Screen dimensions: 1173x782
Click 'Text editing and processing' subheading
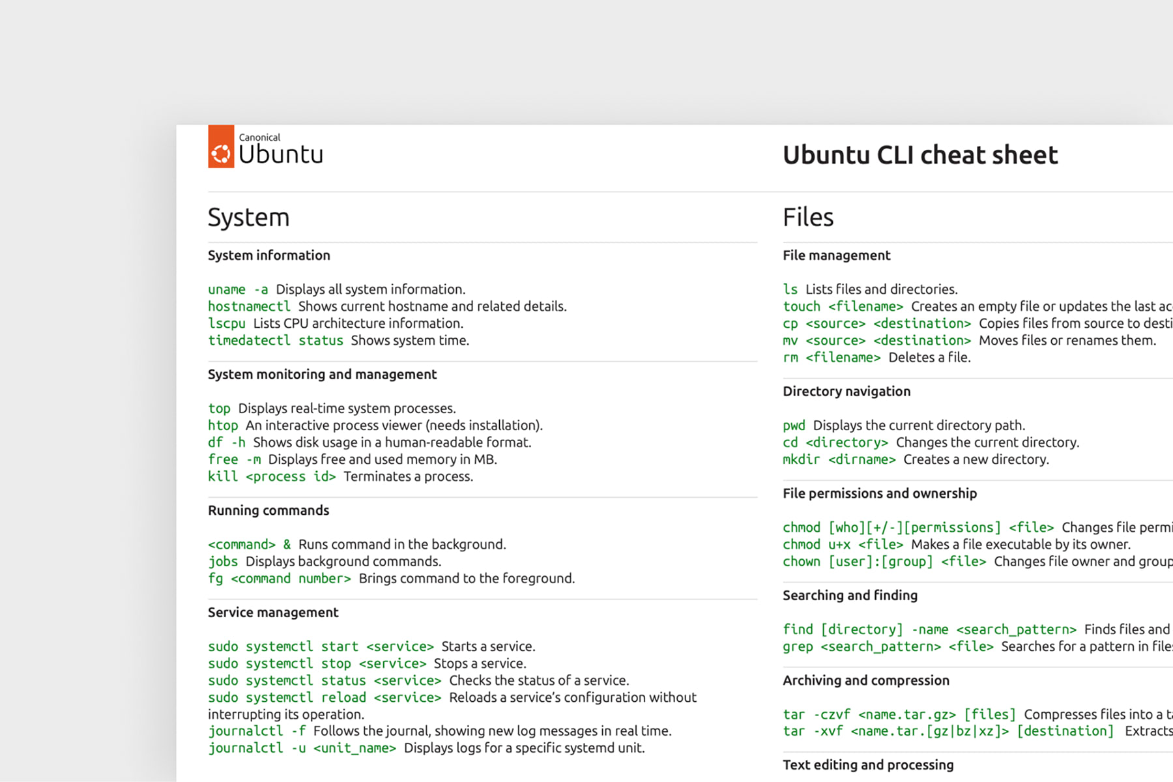click(x=868, y=765)
